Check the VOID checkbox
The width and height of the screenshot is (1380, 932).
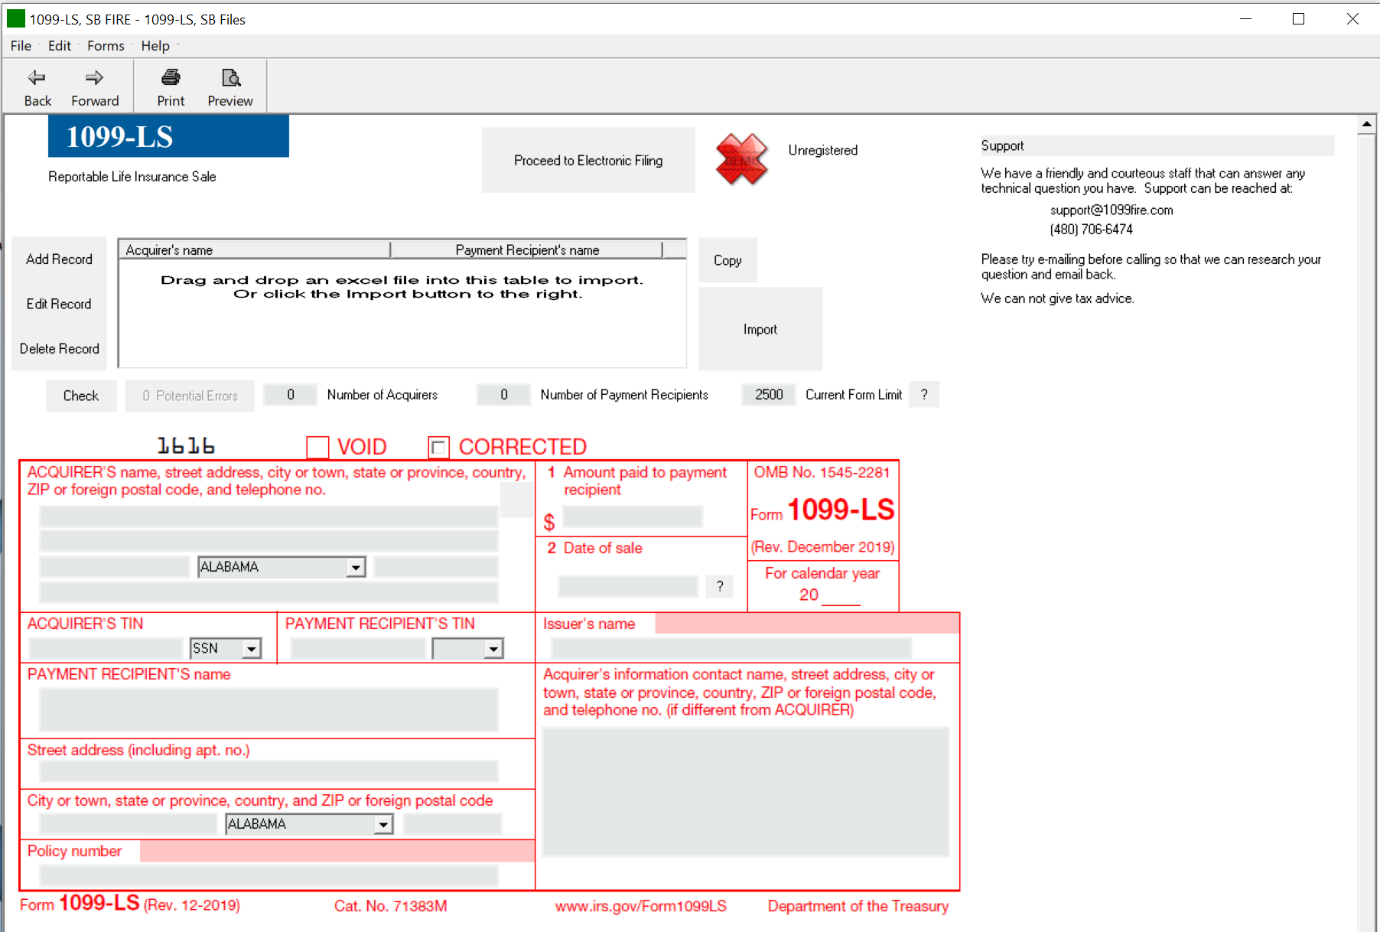click(x=317, y=447)
